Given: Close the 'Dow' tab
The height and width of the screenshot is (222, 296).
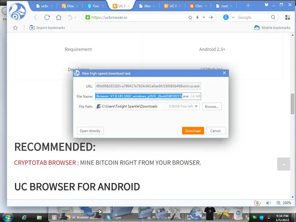Looking at the screenshot, I should click(x=77, y=6).
